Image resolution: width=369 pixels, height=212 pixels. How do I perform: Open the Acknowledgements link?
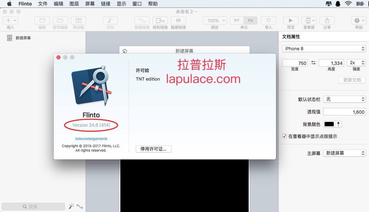coord(91,139)
